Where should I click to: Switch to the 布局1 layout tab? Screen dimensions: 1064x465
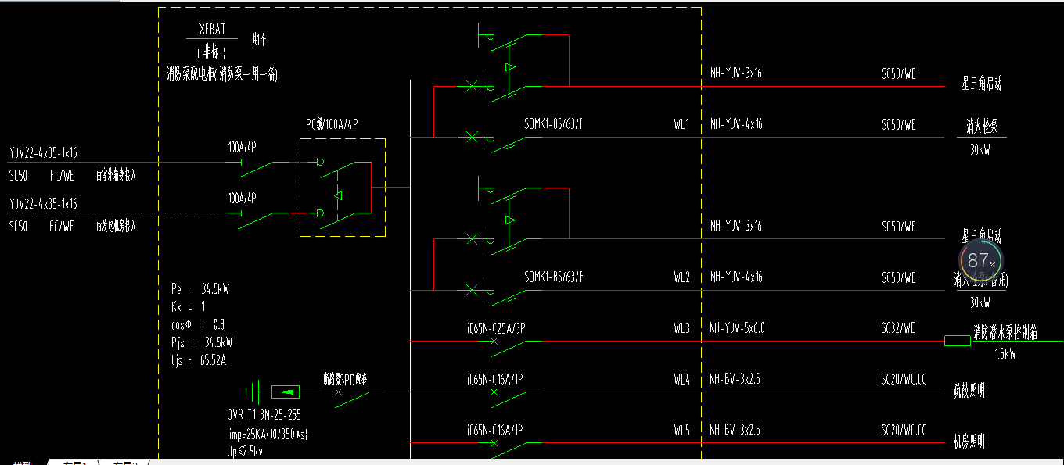click(x=74, y=463)
